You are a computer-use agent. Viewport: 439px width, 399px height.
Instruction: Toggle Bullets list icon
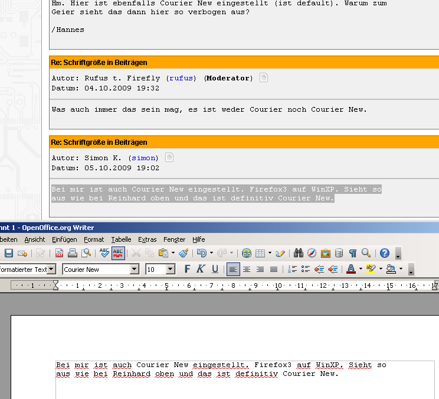pyautogui.click(x=306, y=270)
